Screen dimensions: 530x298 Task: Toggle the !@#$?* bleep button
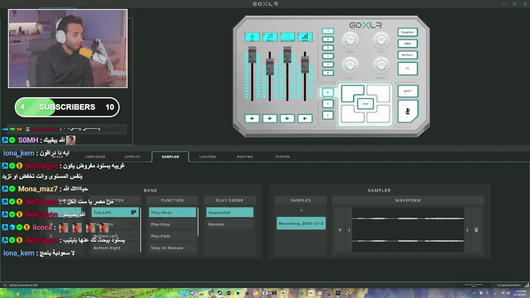(407, 91)
